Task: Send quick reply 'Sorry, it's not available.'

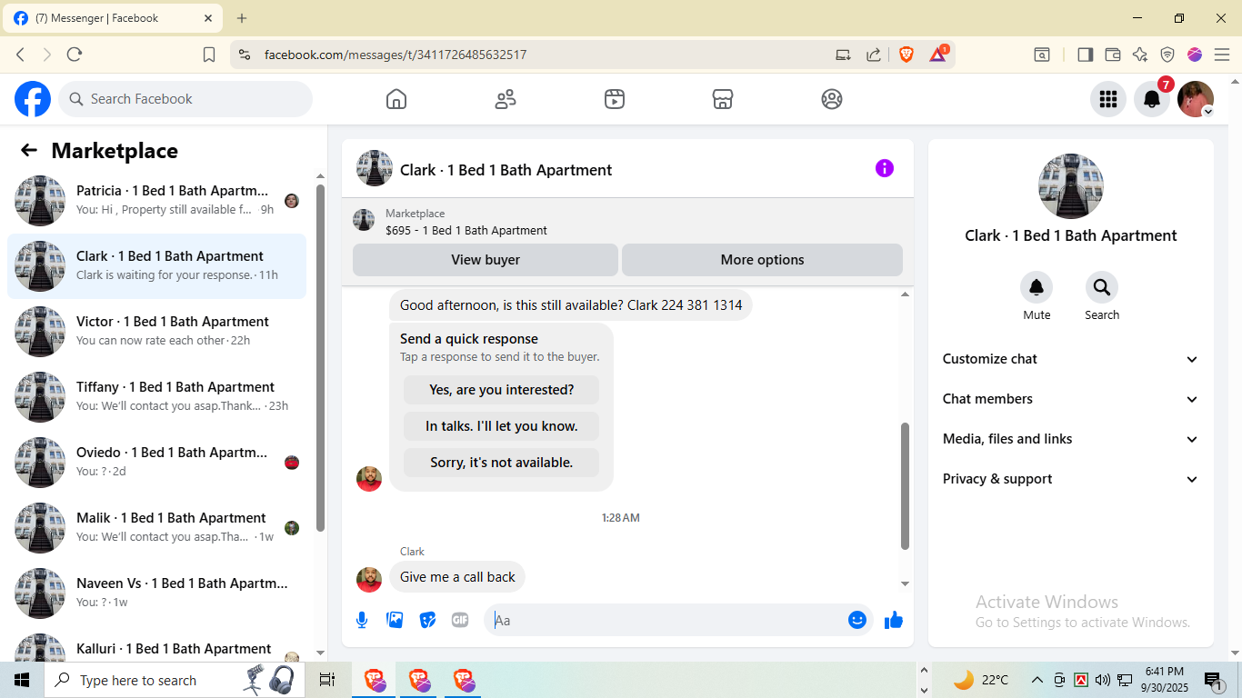Action: [x=502, y=463]
